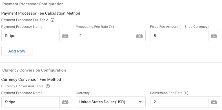
Task: Select the Currency Conversion Configuration group heading
Action: [x=34, y=70]
